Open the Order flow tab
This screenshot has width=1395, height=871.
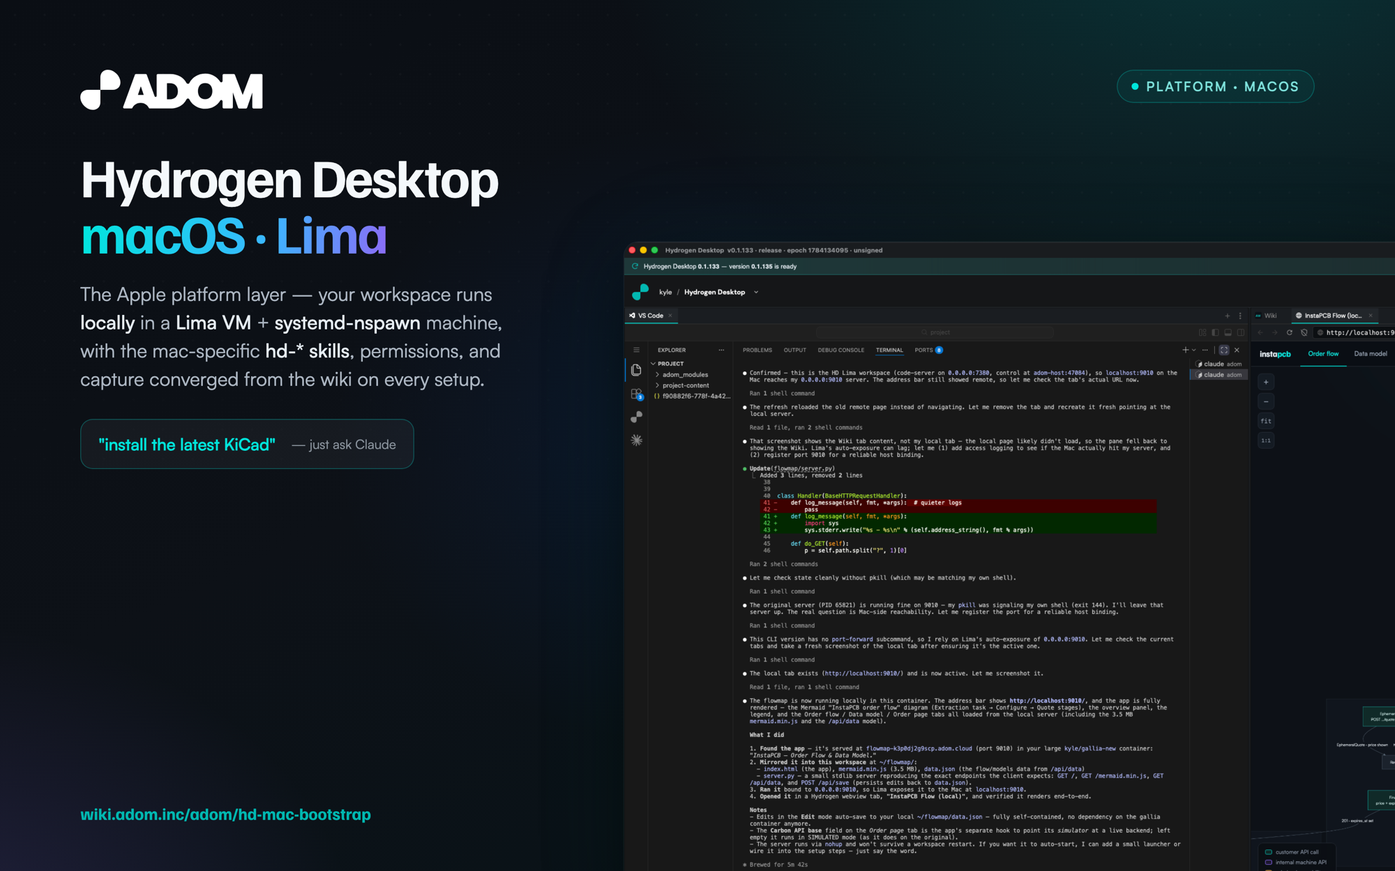pyautogui.click(x=1323, y=354)
